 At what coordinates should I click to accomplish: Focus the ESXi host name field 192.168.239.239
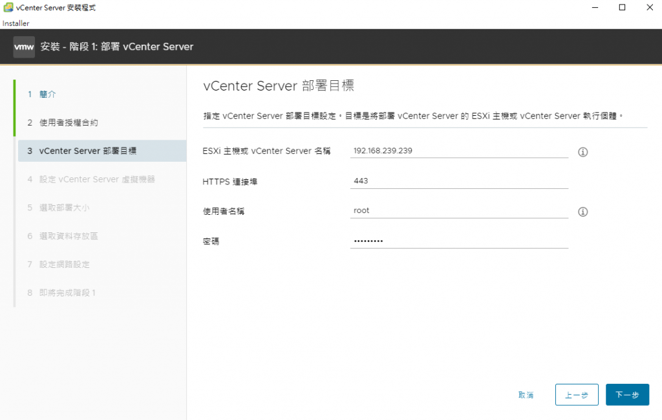[459, 151]
